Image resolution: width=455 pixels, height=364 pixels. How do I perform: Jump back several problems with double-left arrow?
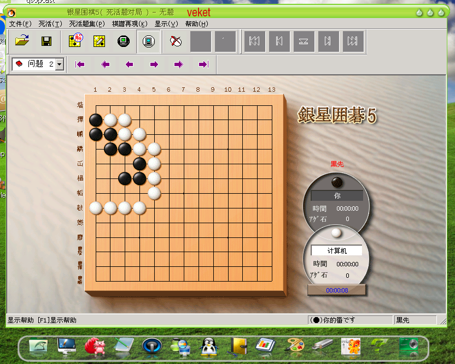click(105, 64)
